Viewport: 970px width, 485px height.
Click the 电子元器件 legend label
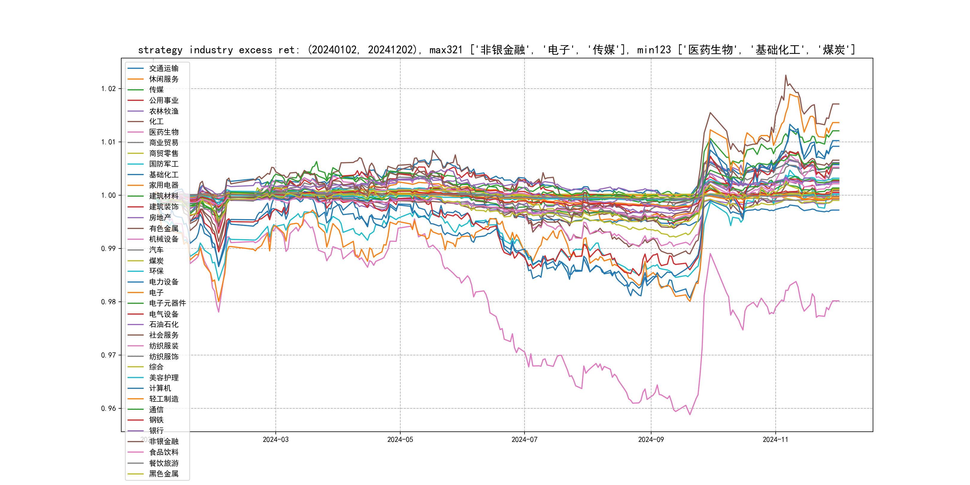click(x=167, y=303)
